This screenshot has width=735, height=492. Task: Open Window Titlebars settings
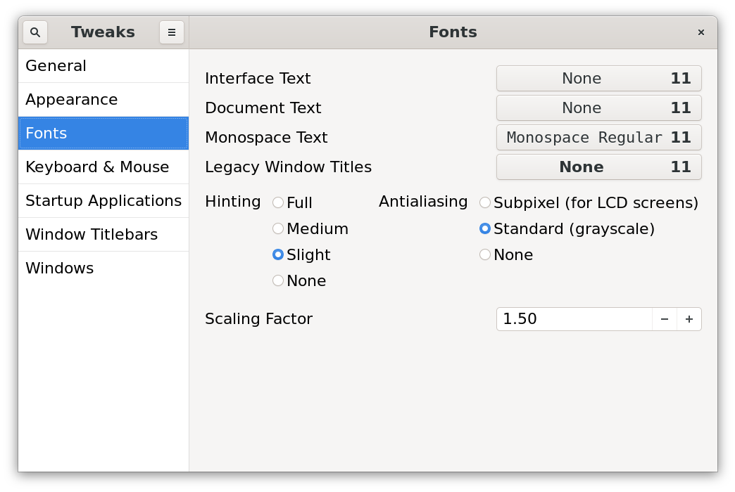click(x=103, y=235)
